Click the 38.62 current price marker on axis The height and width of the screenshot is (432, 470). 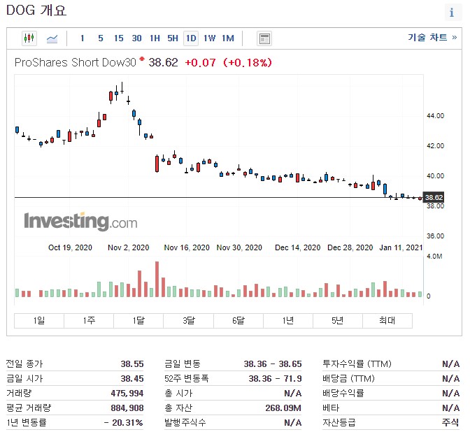tap(434, 197)
